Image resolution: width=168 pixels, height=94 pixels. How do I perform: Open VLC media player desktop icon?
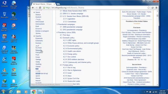coord(4,72)
